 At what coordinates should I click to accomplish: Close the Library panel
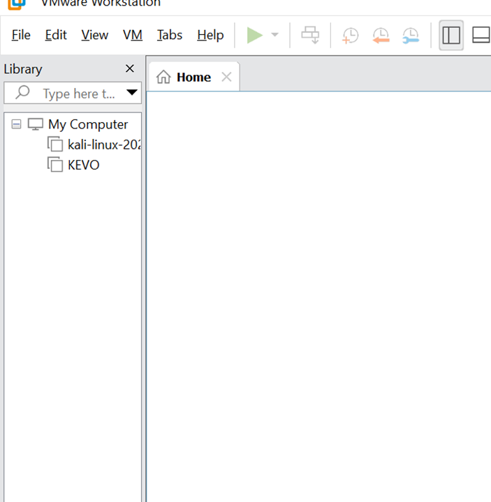click(130, 68)
